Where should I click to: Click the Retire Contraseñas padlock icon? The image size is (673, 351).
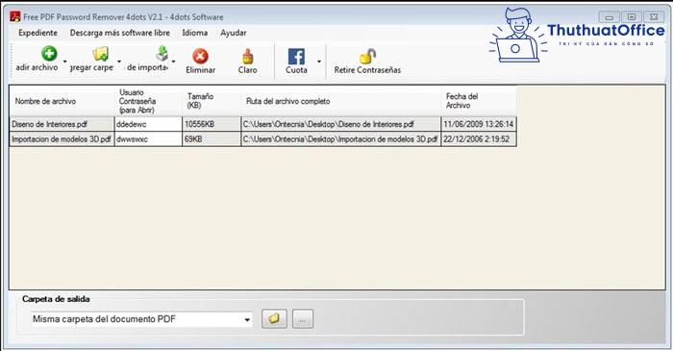coord(367,56)
